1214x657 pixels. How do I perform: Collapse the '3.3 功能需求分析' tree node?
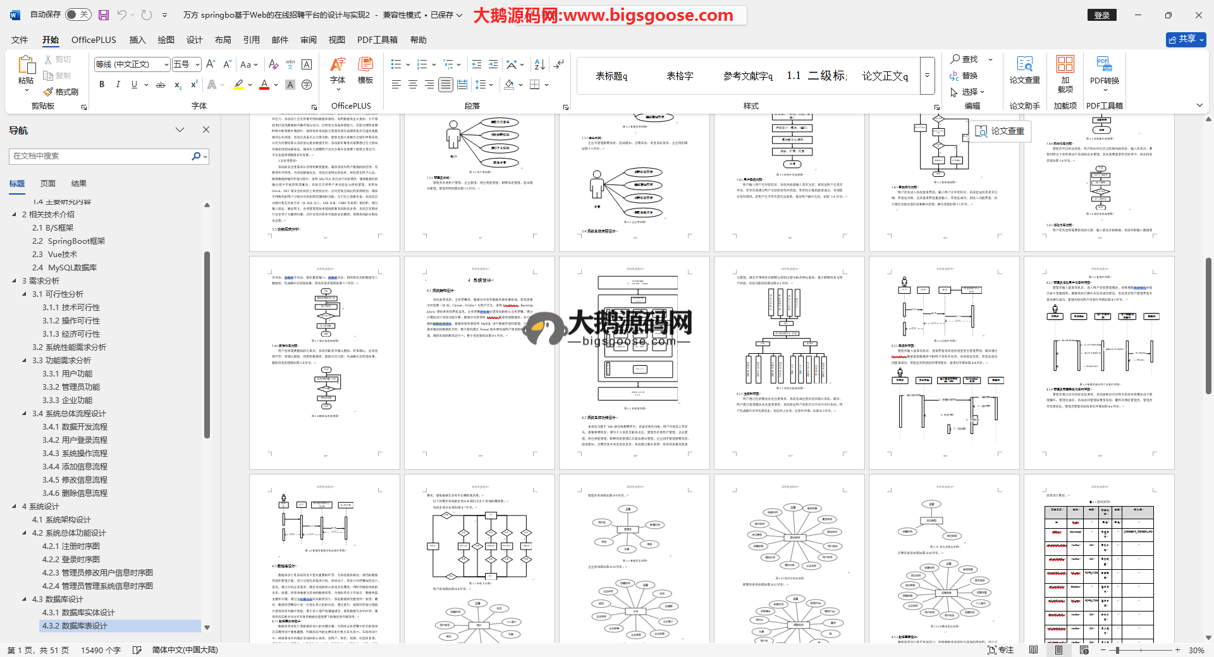click(25, 361)
